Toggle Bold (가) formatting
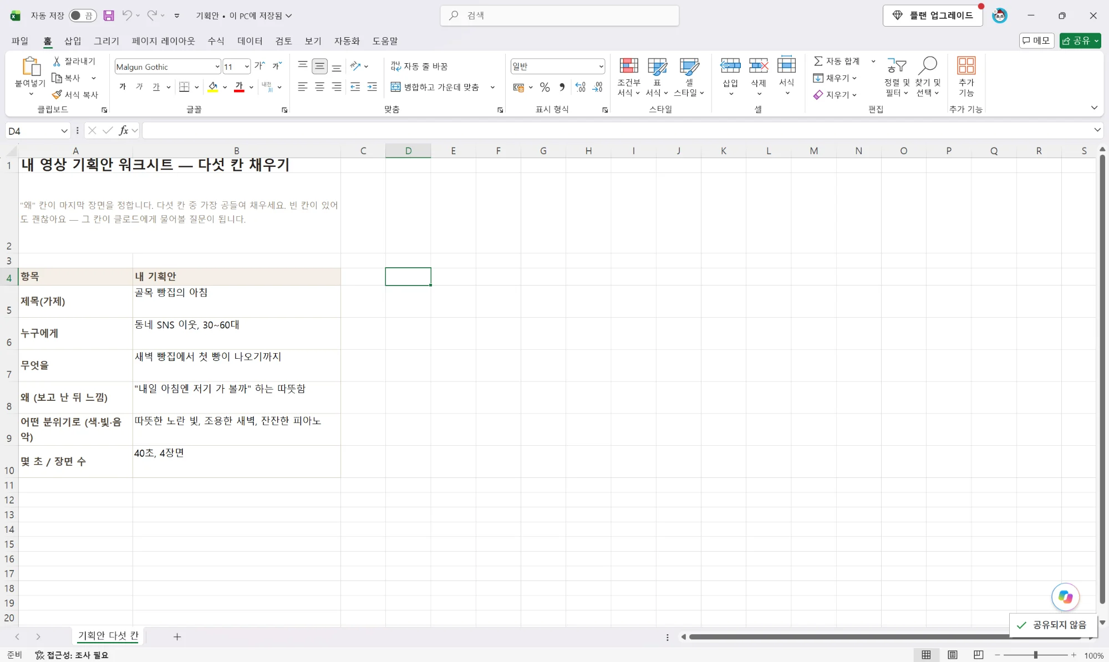 click(123, 87)
